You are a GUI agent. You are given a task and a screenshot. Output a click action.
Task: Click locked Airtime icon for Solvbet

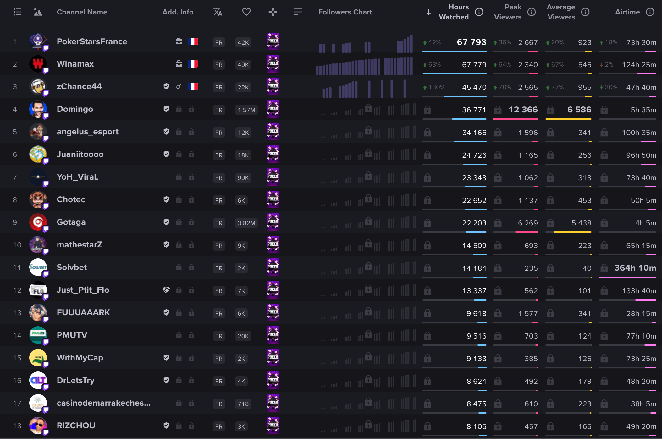[604, 268]
